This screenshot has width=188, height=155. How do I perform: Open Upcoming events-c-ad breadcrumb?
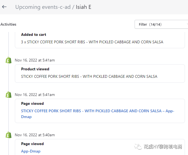pyautogui.click(x=43, y=7)
